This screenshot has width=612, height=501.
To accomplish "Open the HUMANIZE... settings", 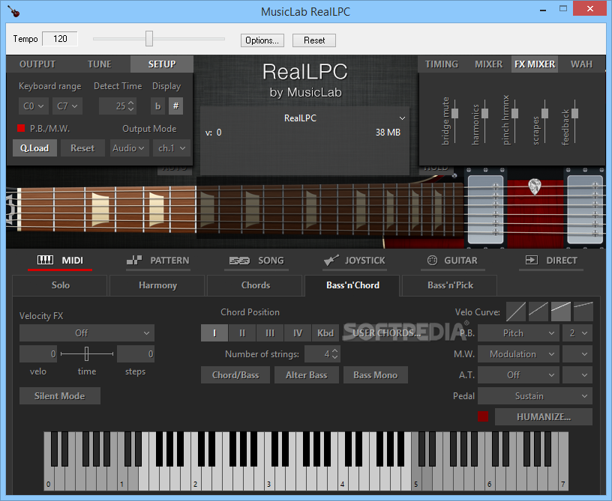I will (x=544, y=416).
